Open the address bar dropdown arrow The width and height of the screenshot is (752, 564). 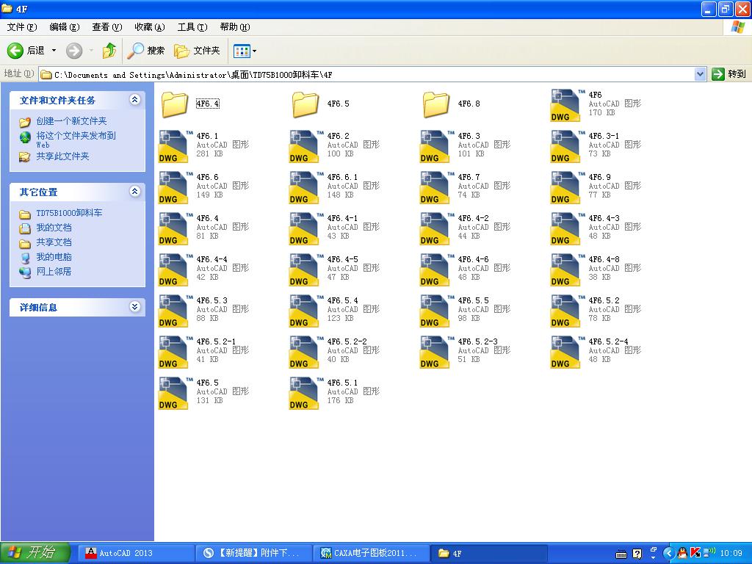click(700, 74)
